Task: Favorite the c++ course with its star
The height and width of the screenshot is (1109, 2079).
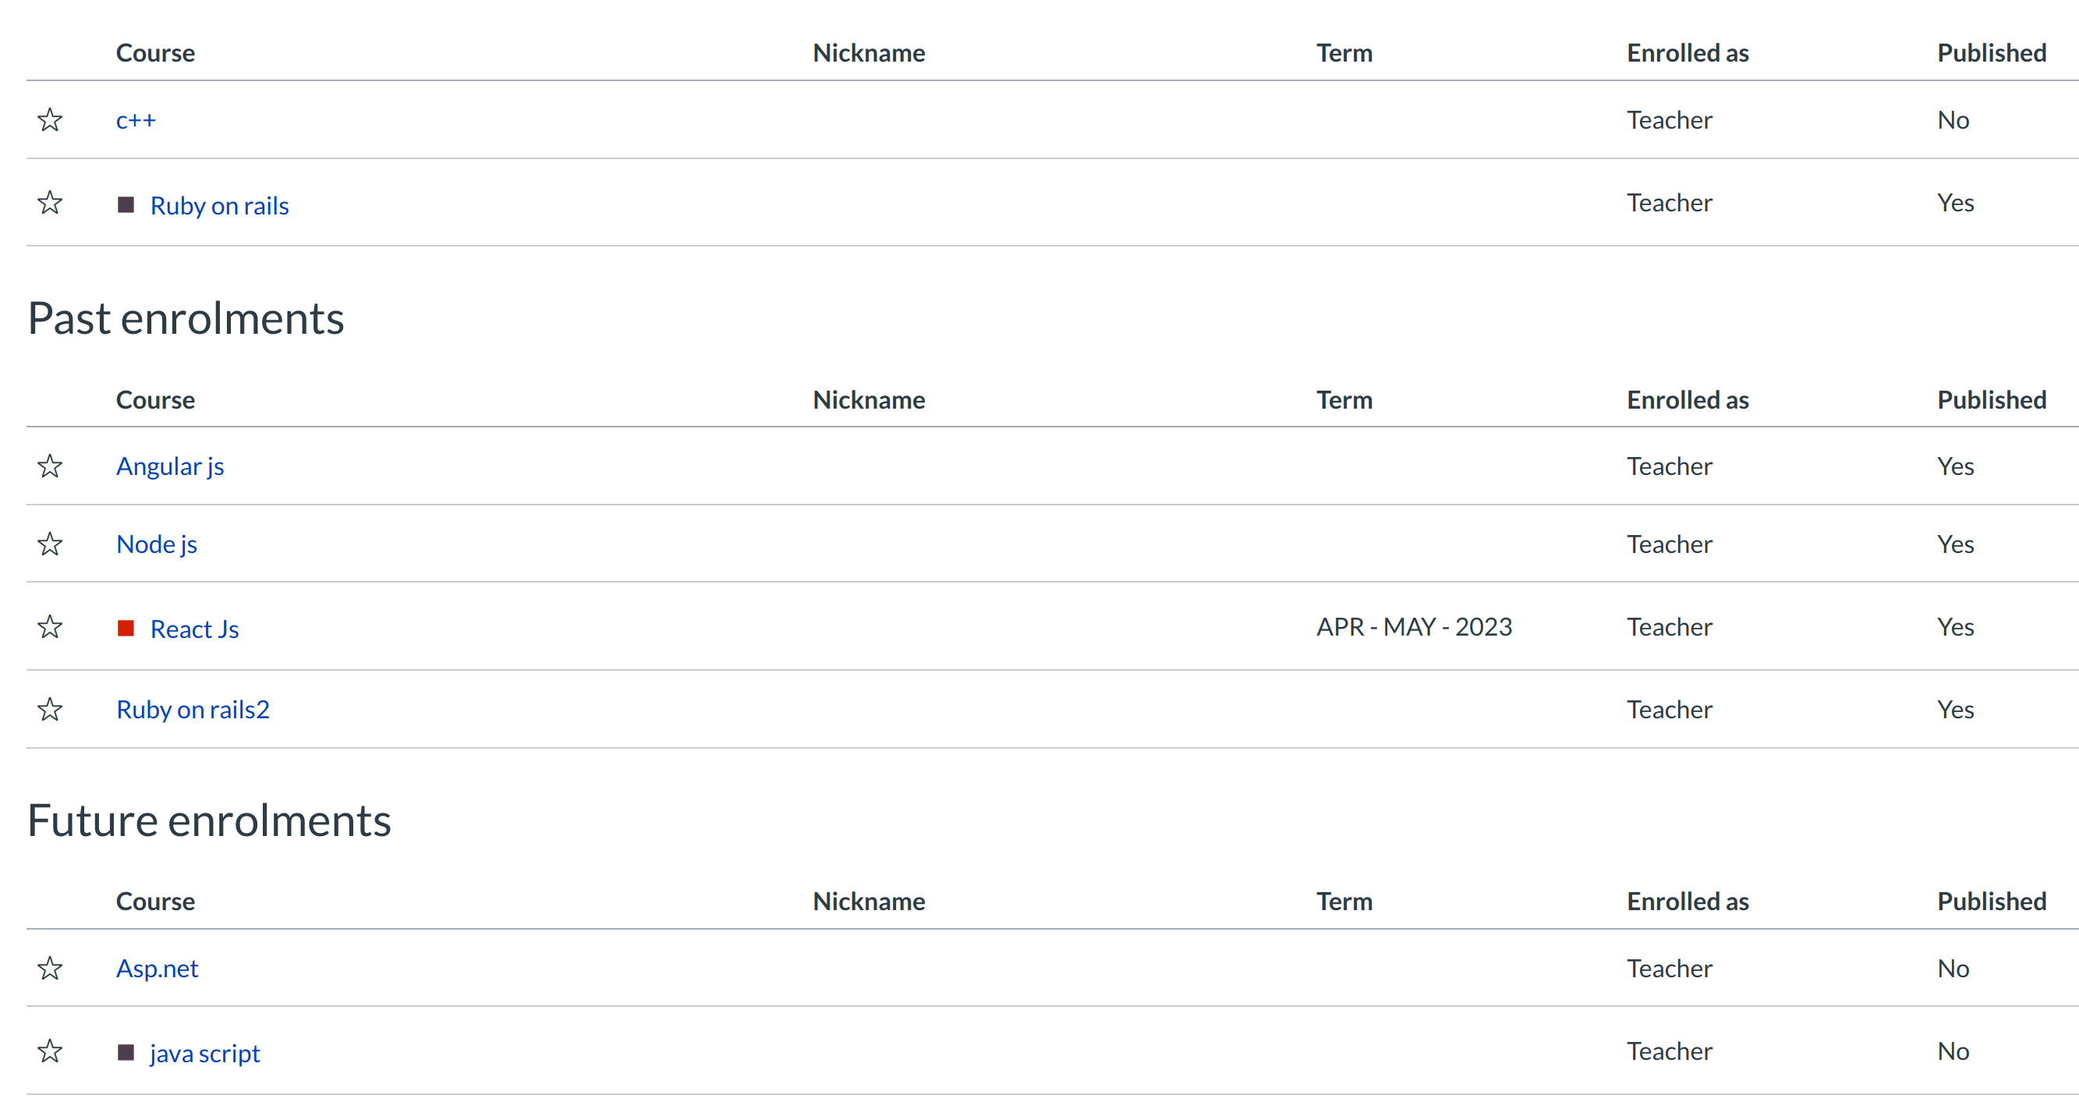Action: pyautogui.click(x=50, y=120)
